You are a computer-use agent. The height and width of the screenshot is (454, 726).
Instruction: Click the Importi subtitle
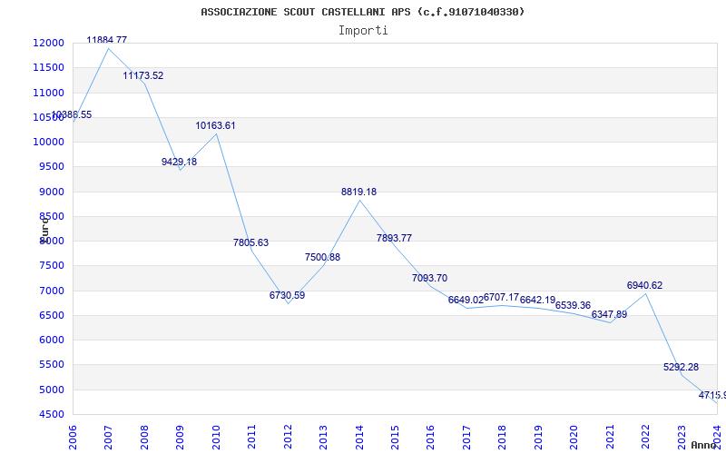(x=363, y=31)
